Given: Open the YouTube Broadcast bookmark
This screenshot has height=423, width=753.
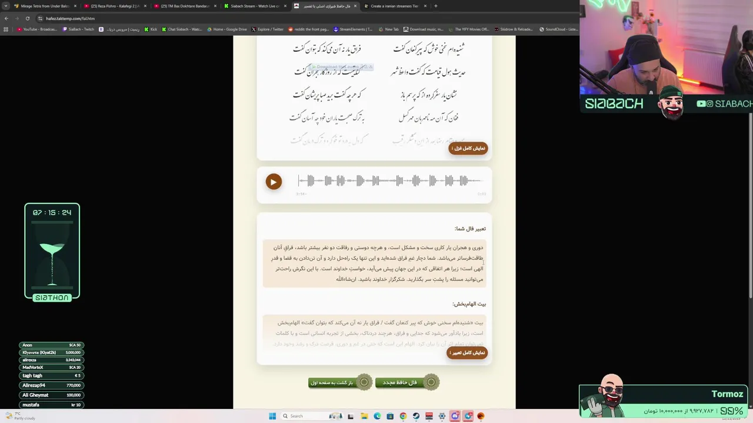Looking at the screenshot, I should [38, 29].
